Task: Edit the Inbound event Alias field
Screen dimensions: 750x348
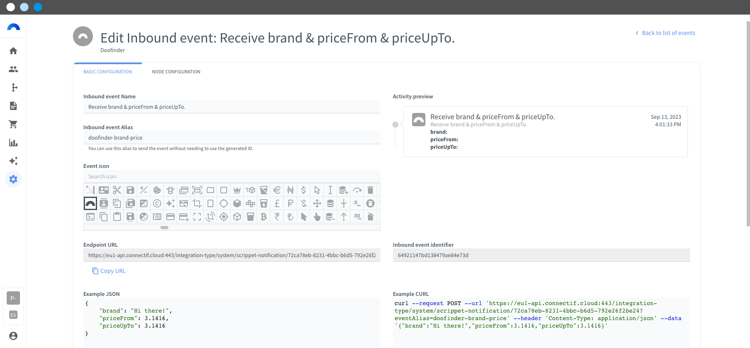Action: (x=232, y=138)
